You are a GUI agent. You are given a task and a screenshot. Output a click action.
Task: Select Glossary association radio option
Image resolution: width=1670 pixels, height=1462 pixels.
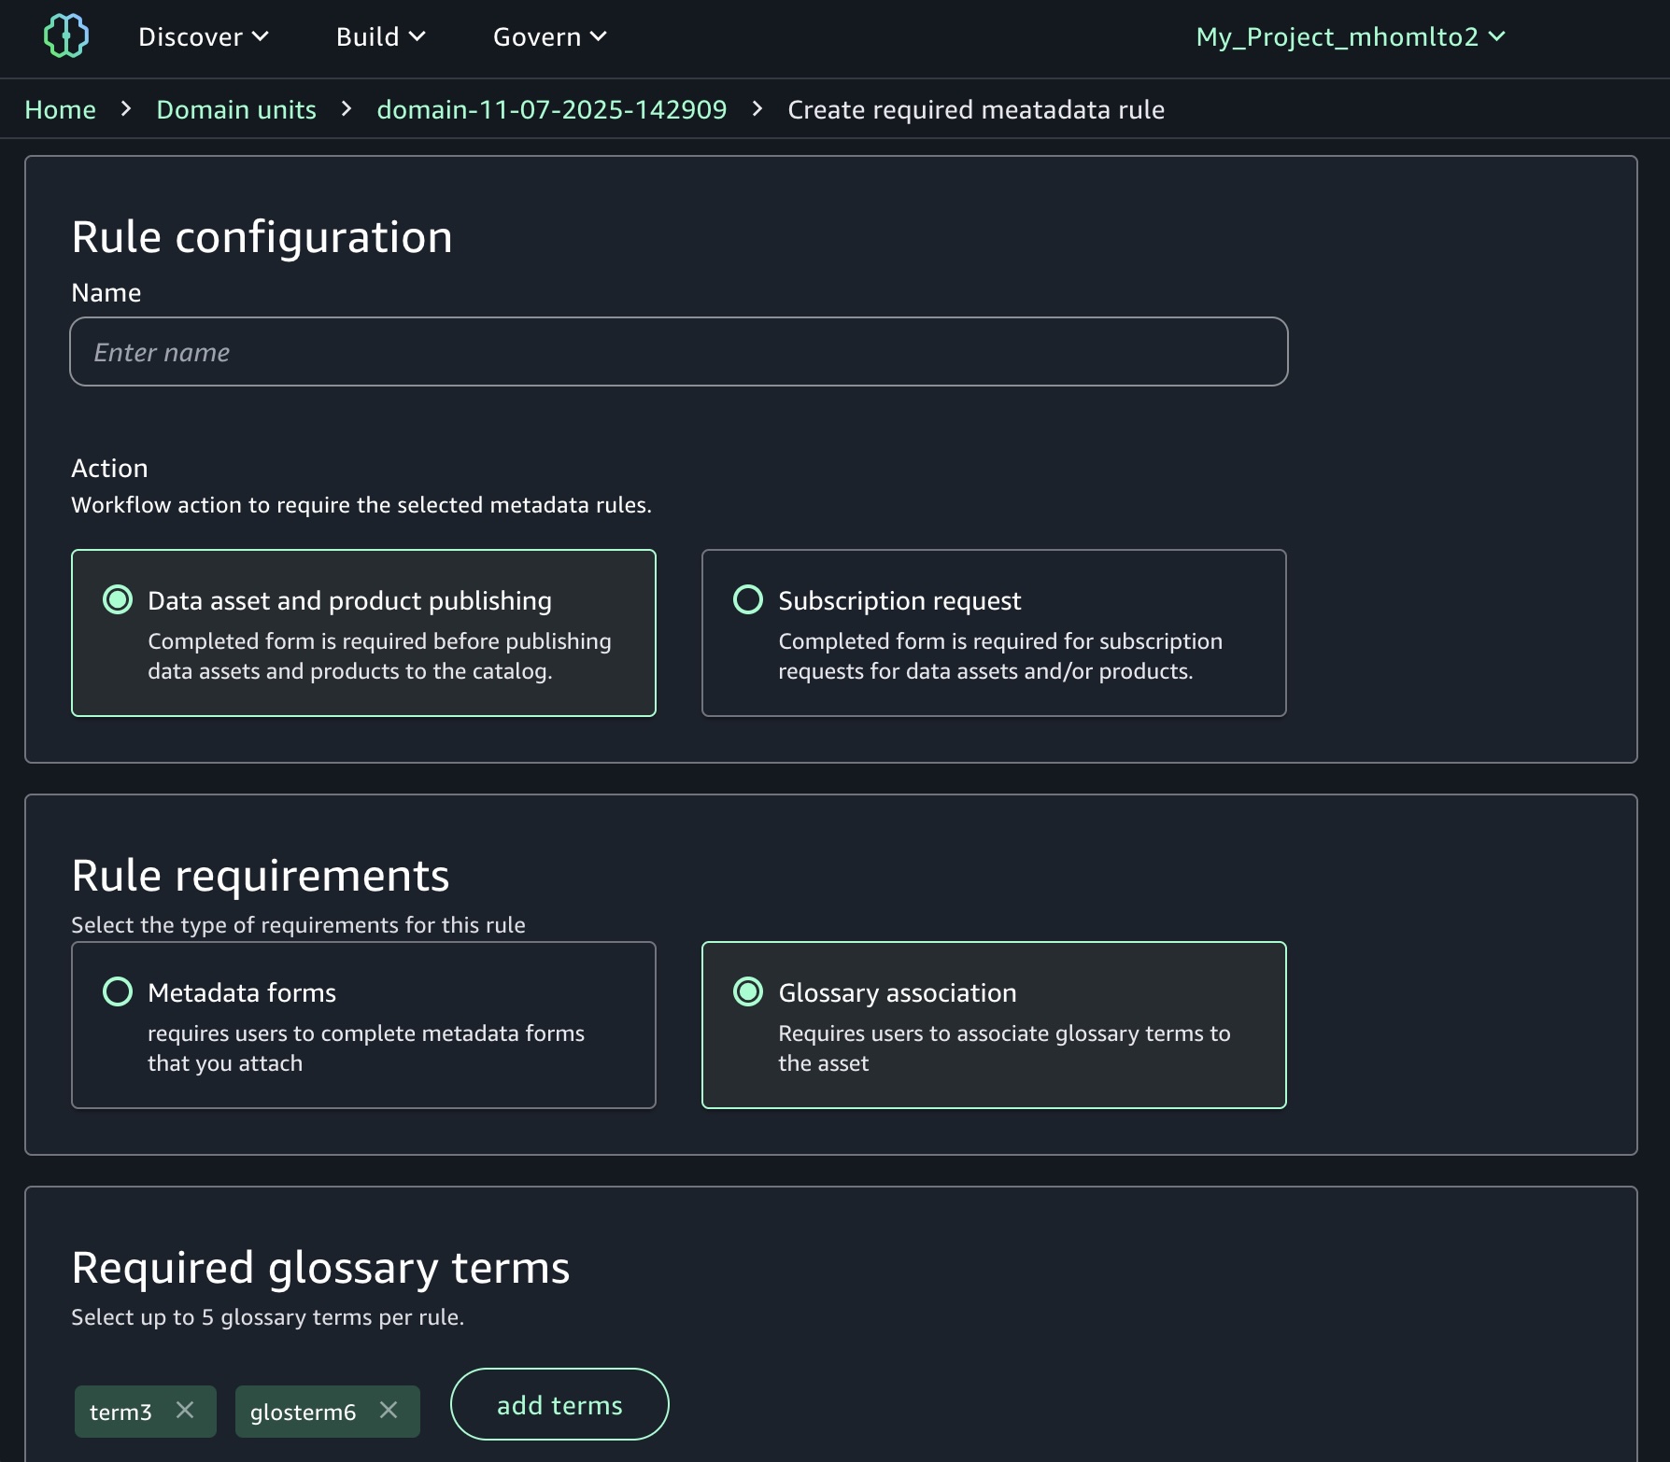[748, 991]
